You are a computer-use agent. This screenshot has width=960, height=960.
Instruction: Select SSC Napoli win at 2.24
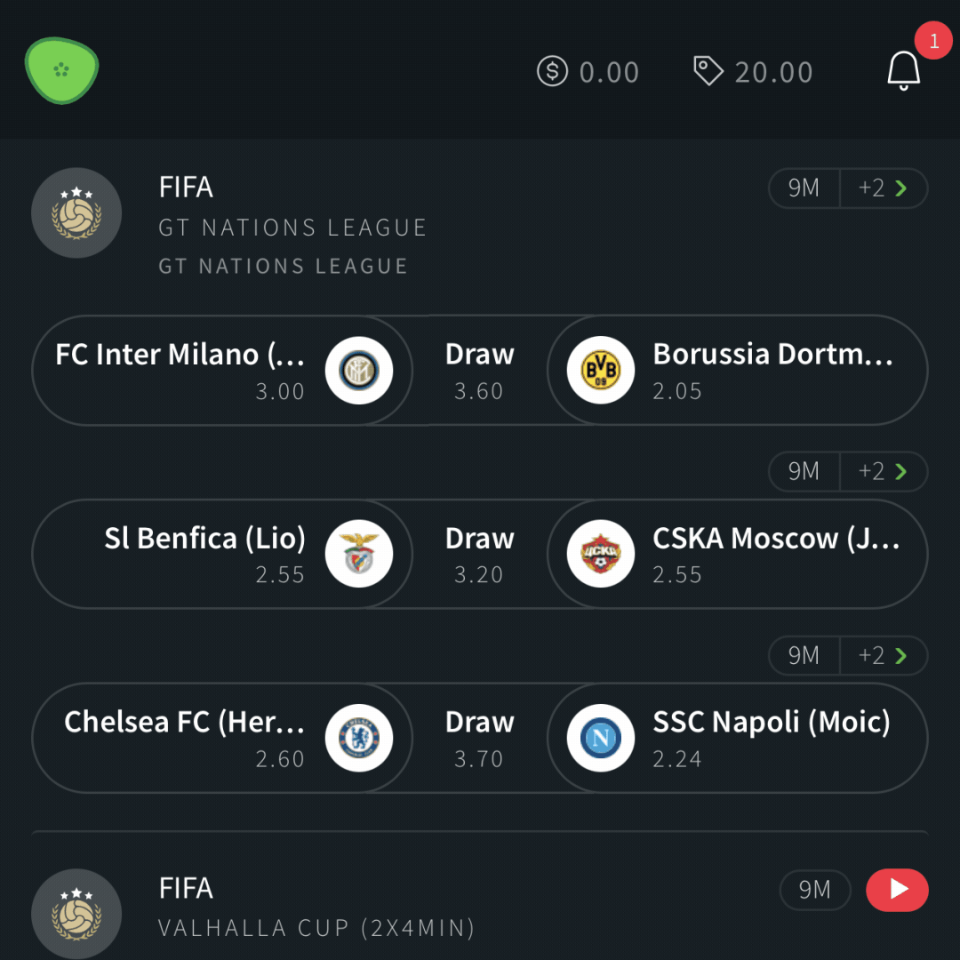click(x=737, y=738)
